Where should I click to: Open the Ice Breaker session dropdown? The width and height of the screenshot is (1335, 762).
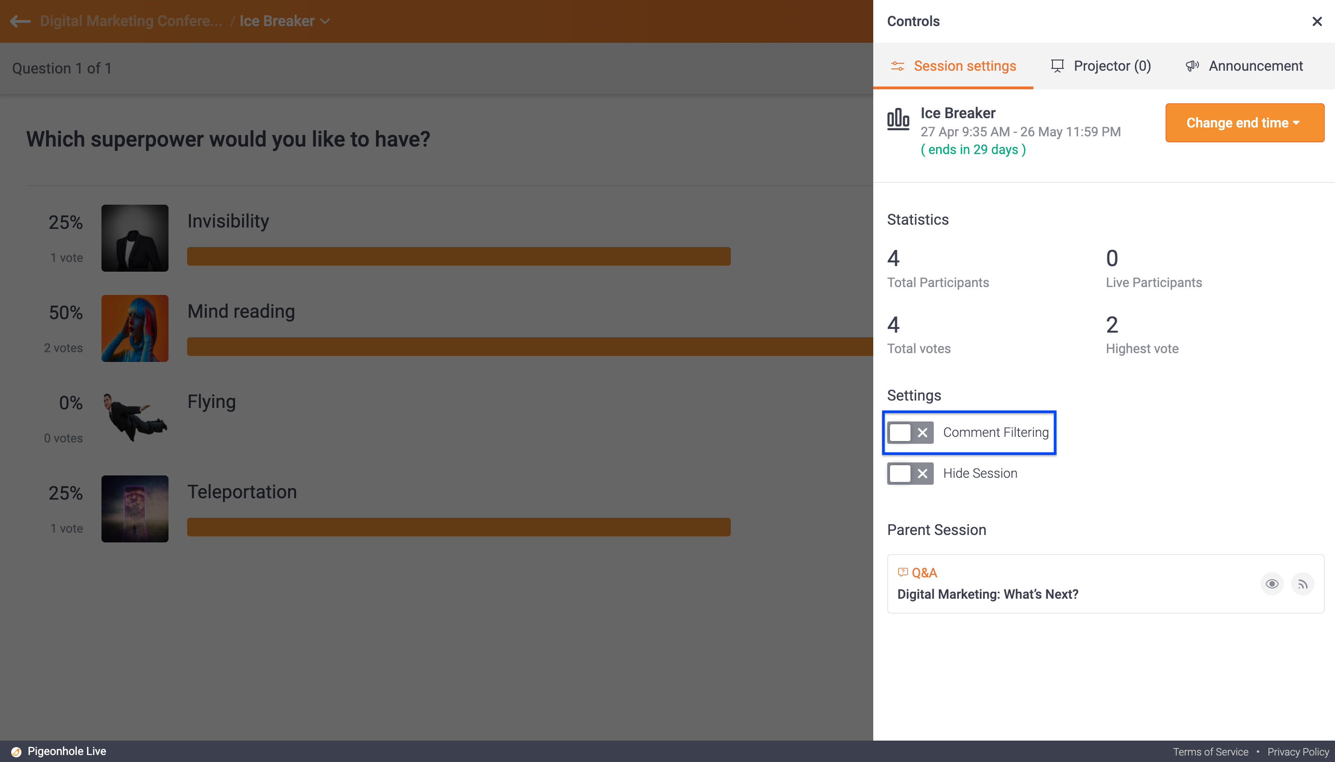pyautogui.click(x=285, y=21)
